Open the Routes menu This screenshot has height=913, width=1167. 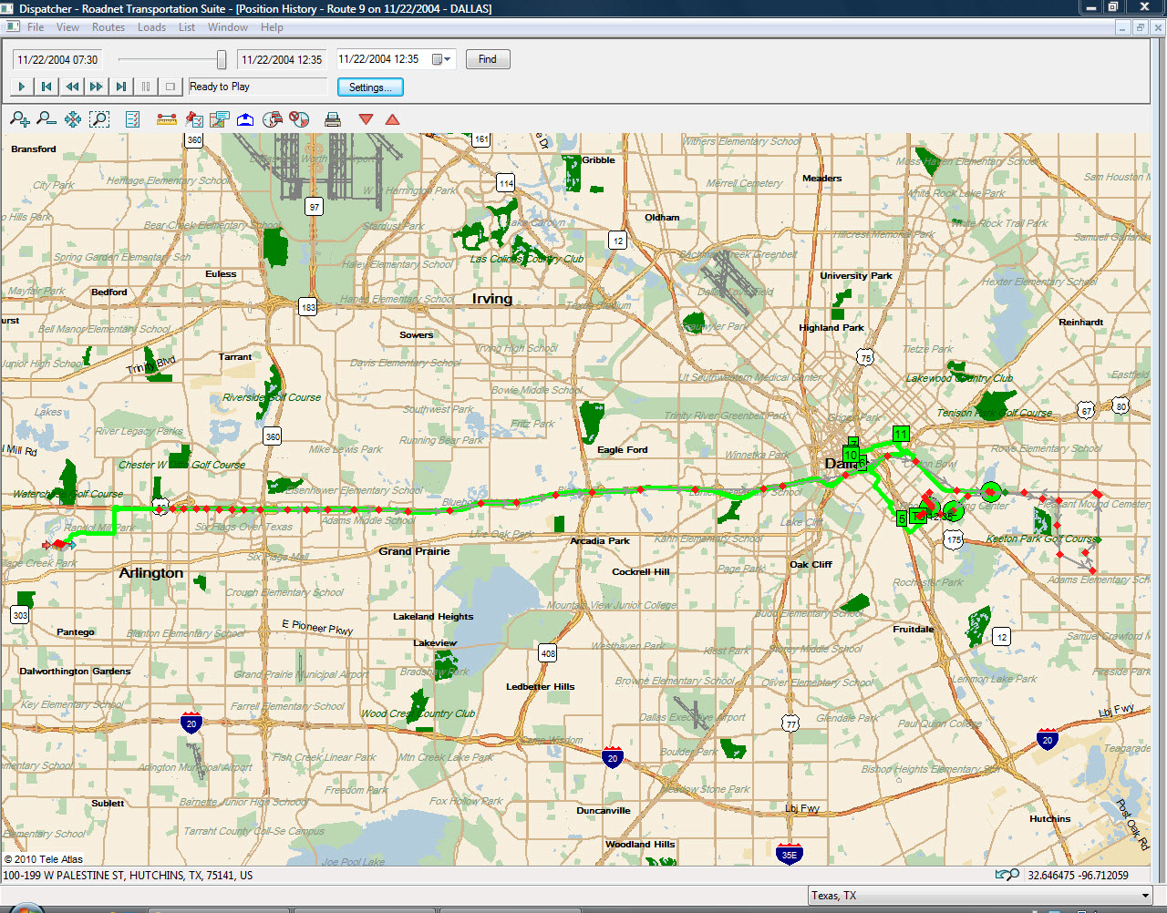point(108,27)
